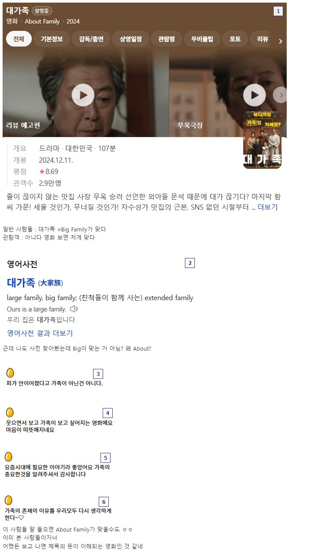Select the 전체 tab
This screenshot has width=315, height=559.
[19, 39]
